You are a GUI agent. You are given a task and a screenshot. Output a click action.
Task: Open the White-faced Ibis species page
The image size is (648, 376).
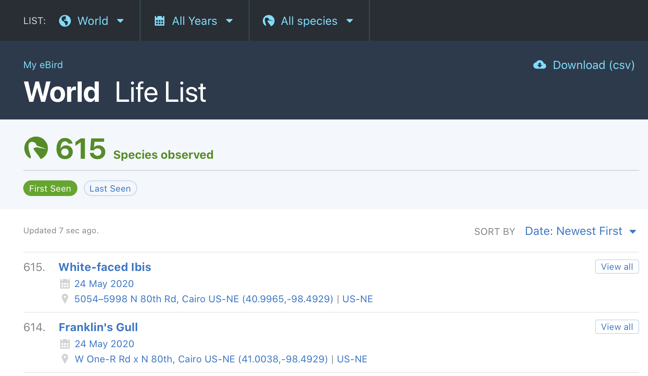click(105, 267)
